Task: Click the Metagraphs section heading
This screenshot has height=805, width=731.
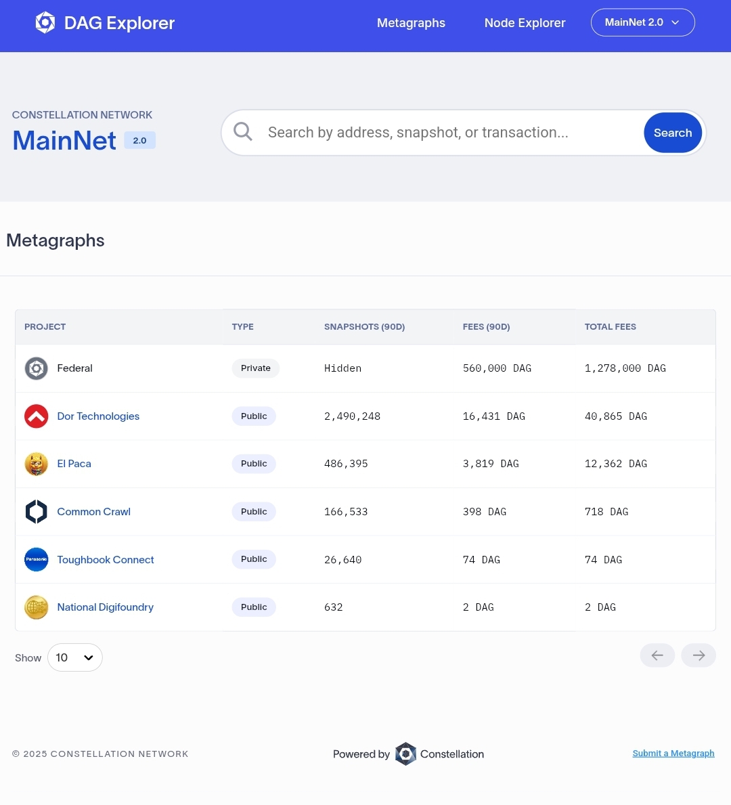Action: tap(56, 240)
